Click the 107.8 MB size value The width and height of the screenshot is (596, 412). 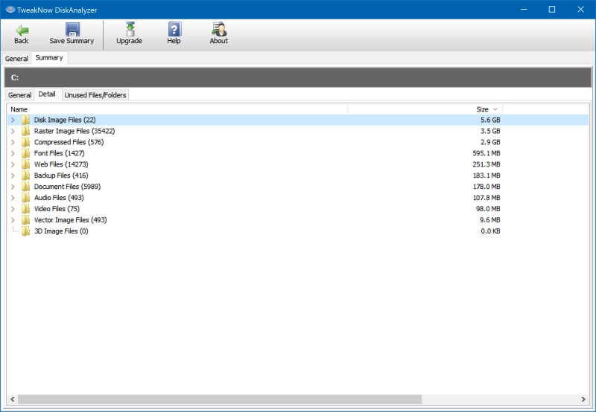coord(486,198)
